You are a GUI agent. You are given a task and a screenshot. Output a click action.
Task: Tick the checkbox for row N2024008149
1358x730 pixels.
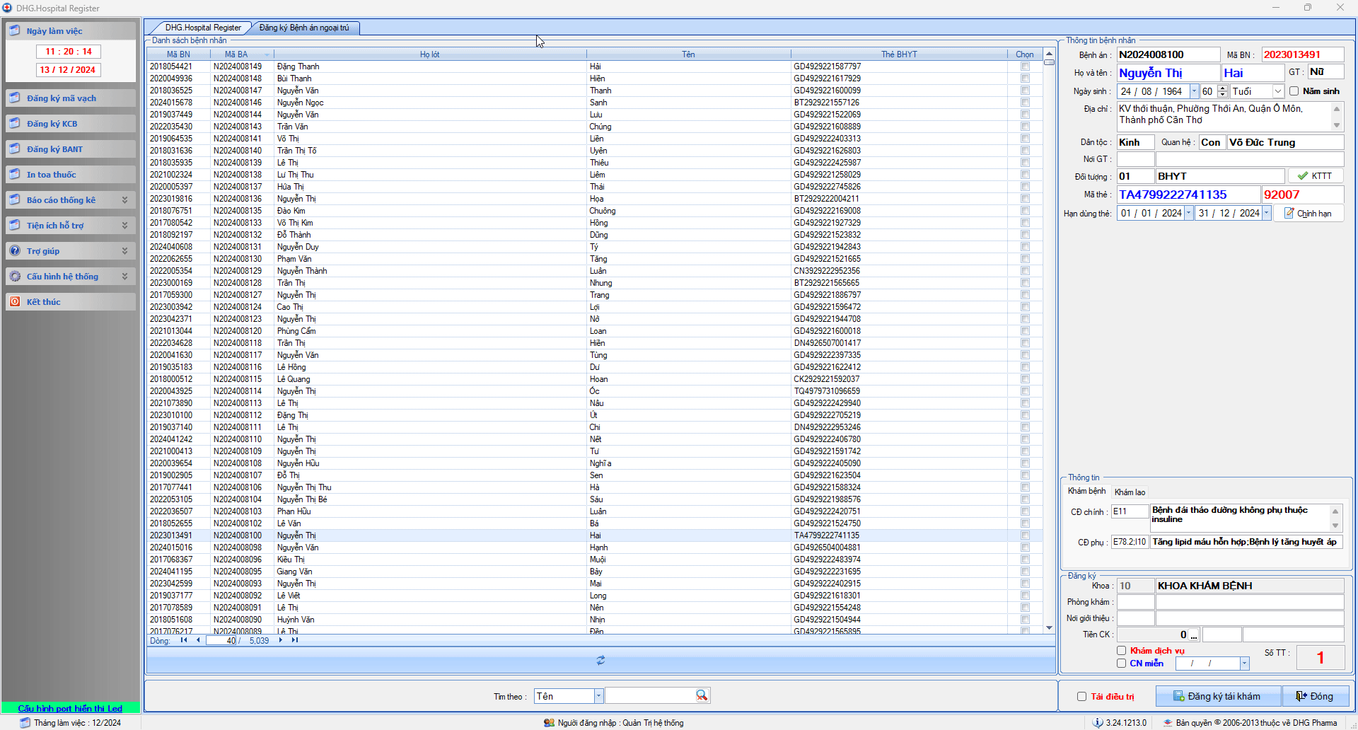(1025, 66)
